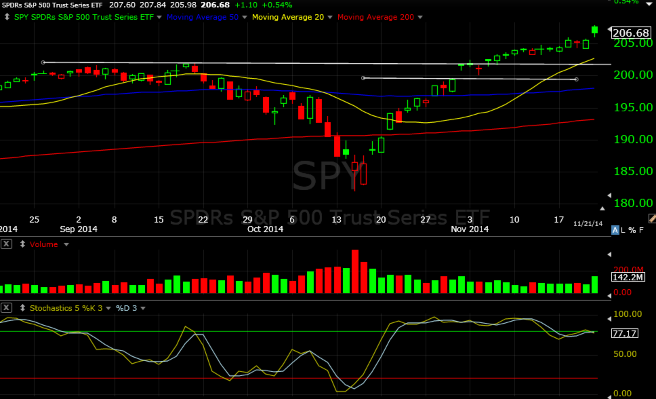Click the left triangle above the 200.0M volume label
656x399 pixels.
(609, 254)
